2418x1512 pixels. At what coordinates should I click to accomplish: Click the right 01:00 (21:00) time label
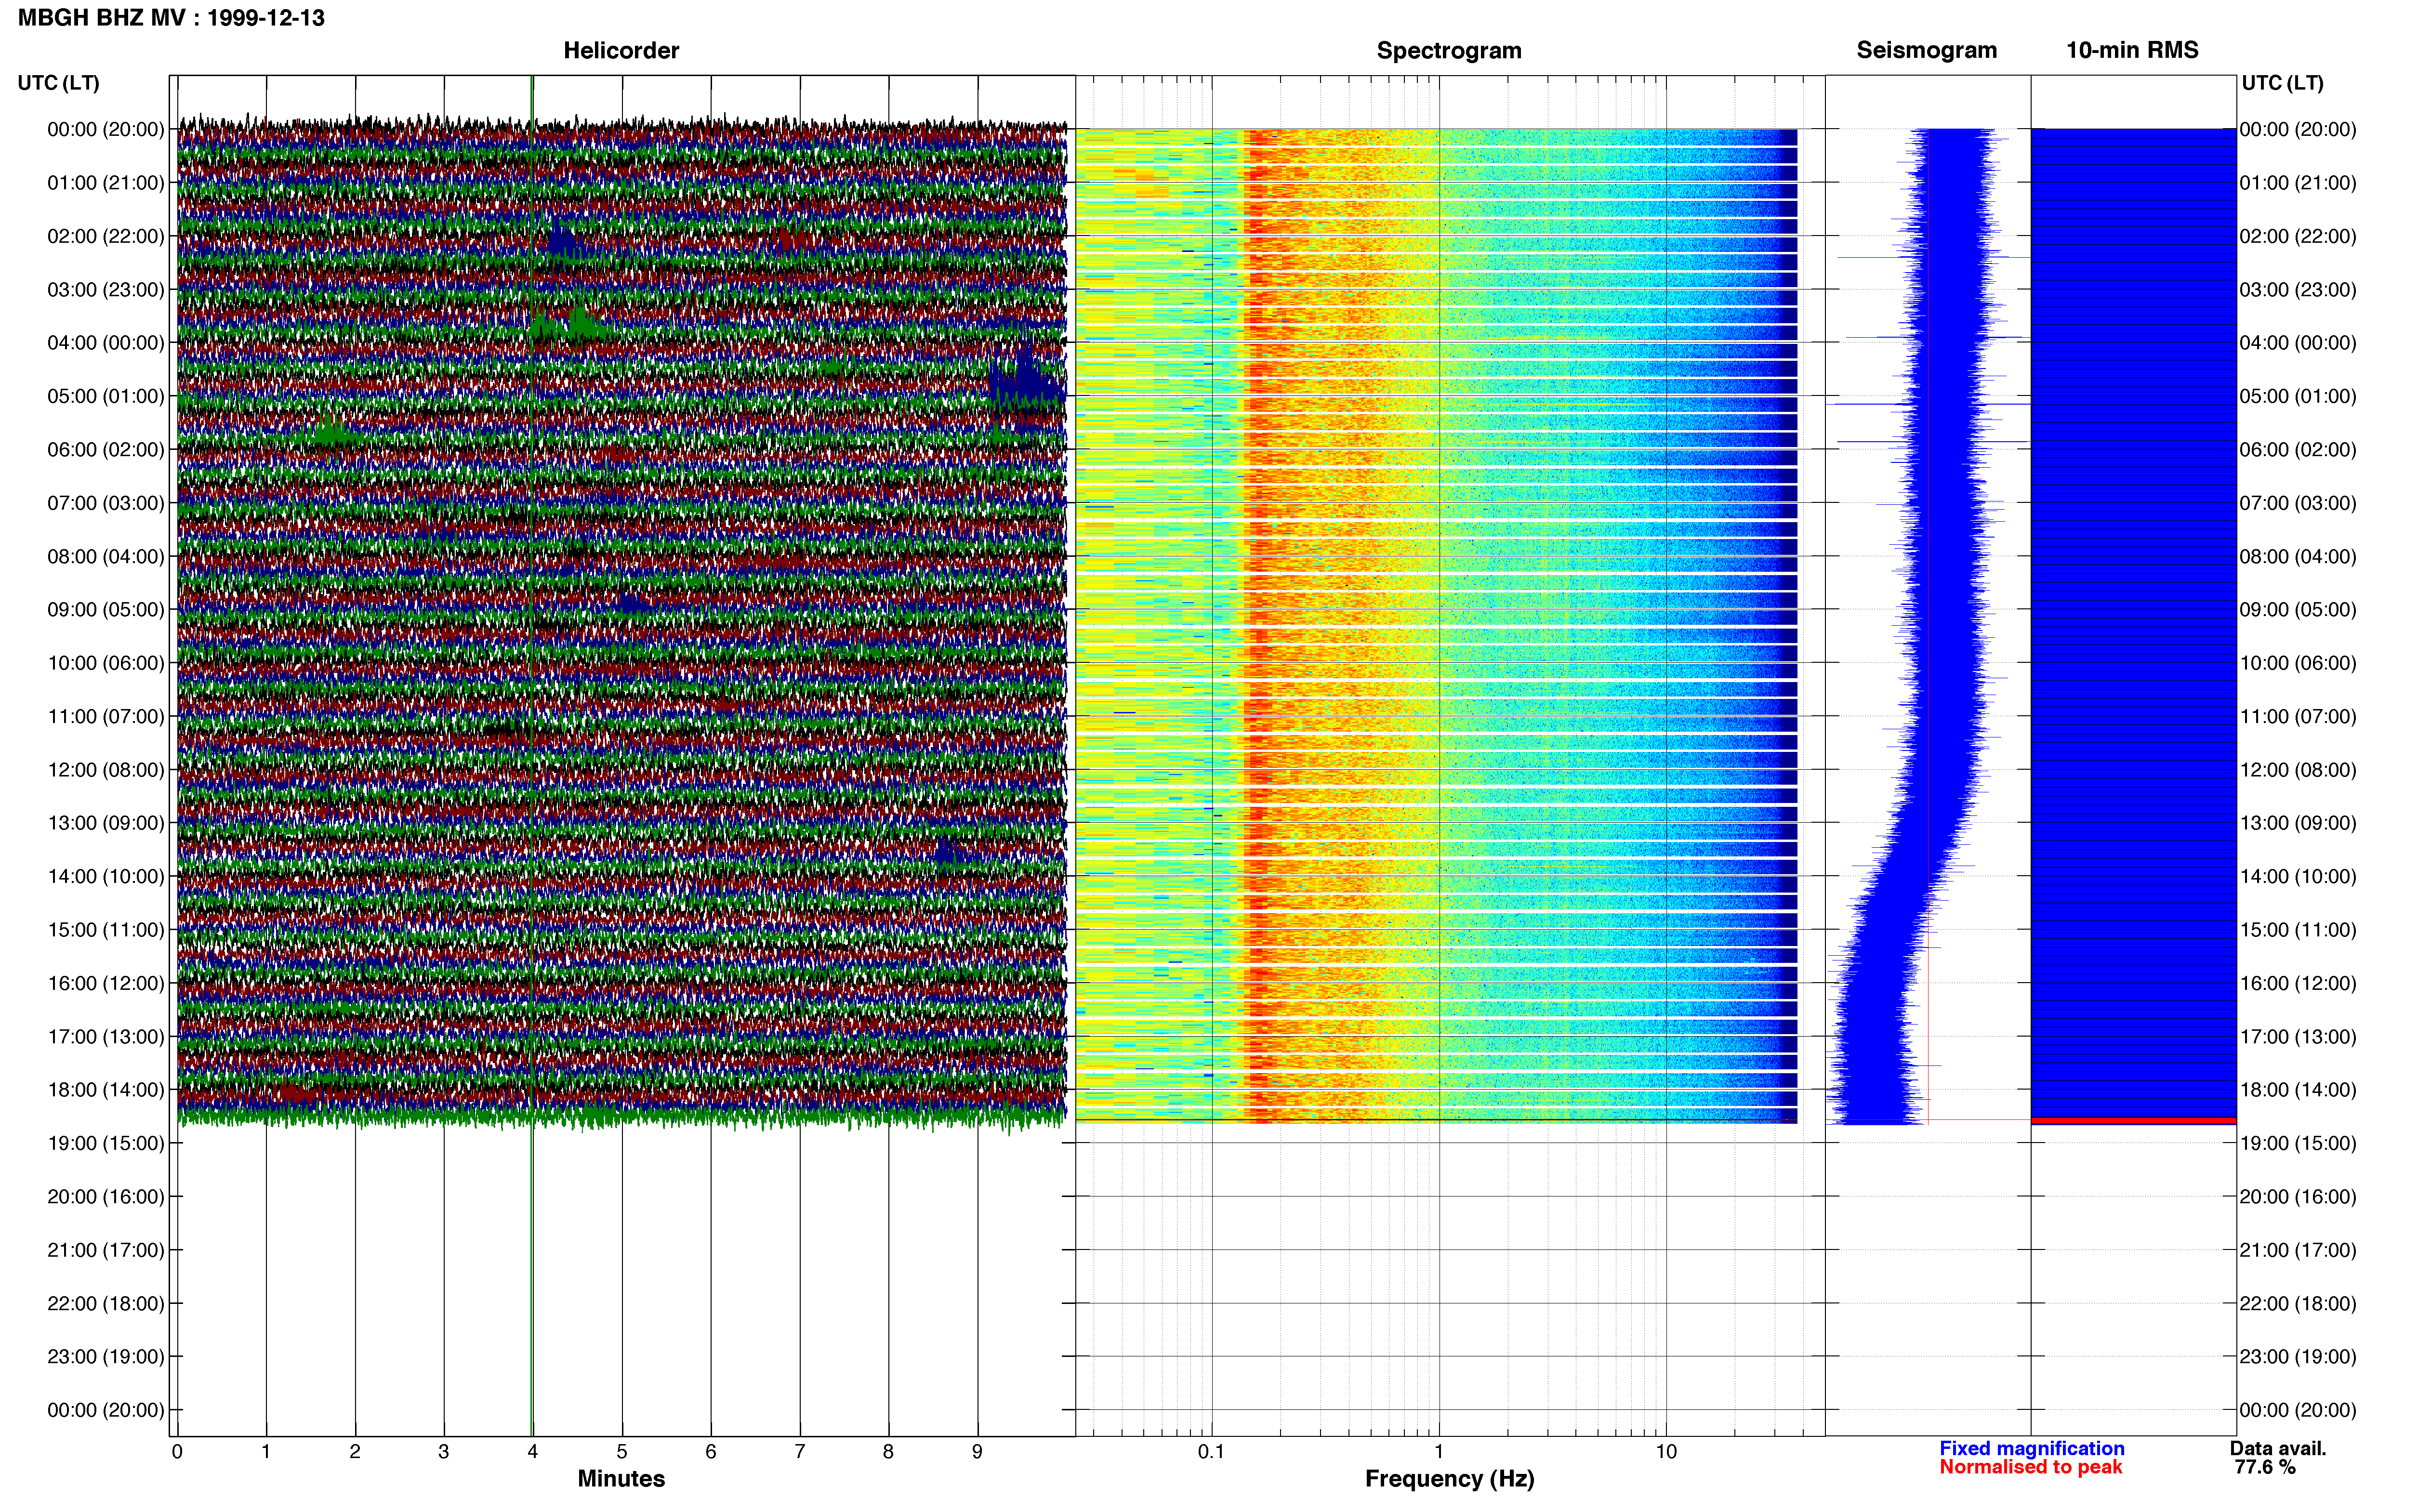coord(2298,183)
